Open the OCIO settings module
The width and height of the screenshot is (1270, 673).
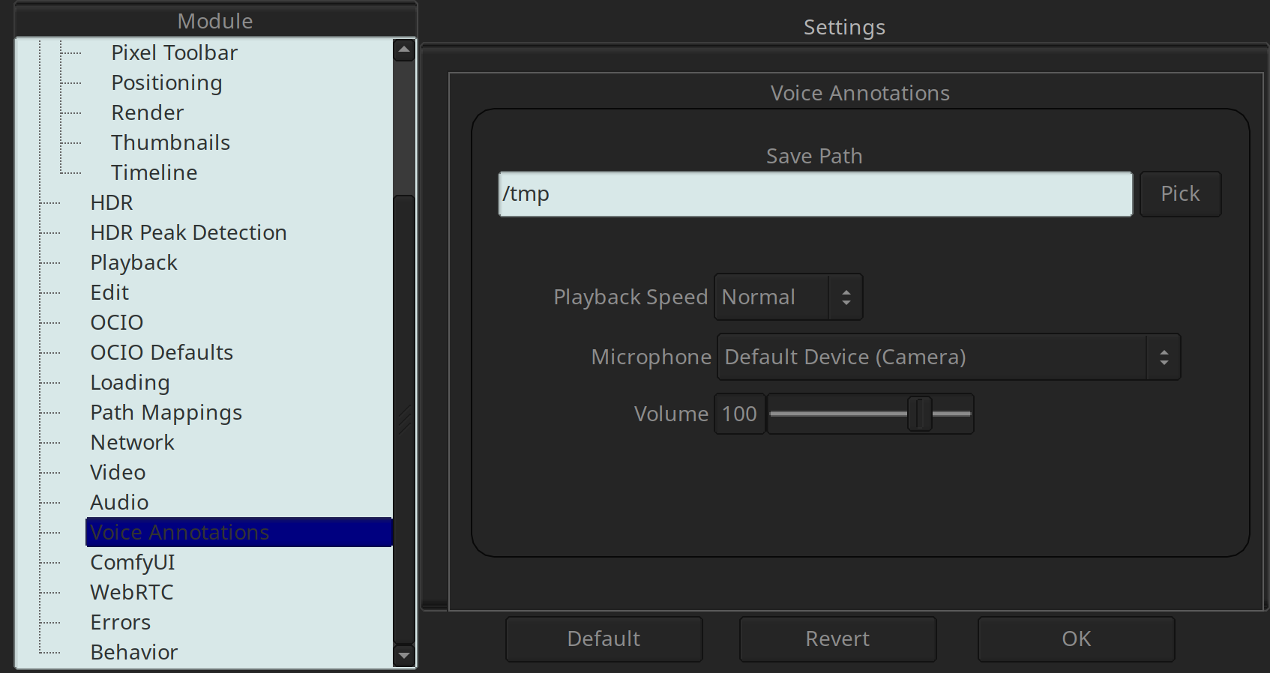coord(116,322)
